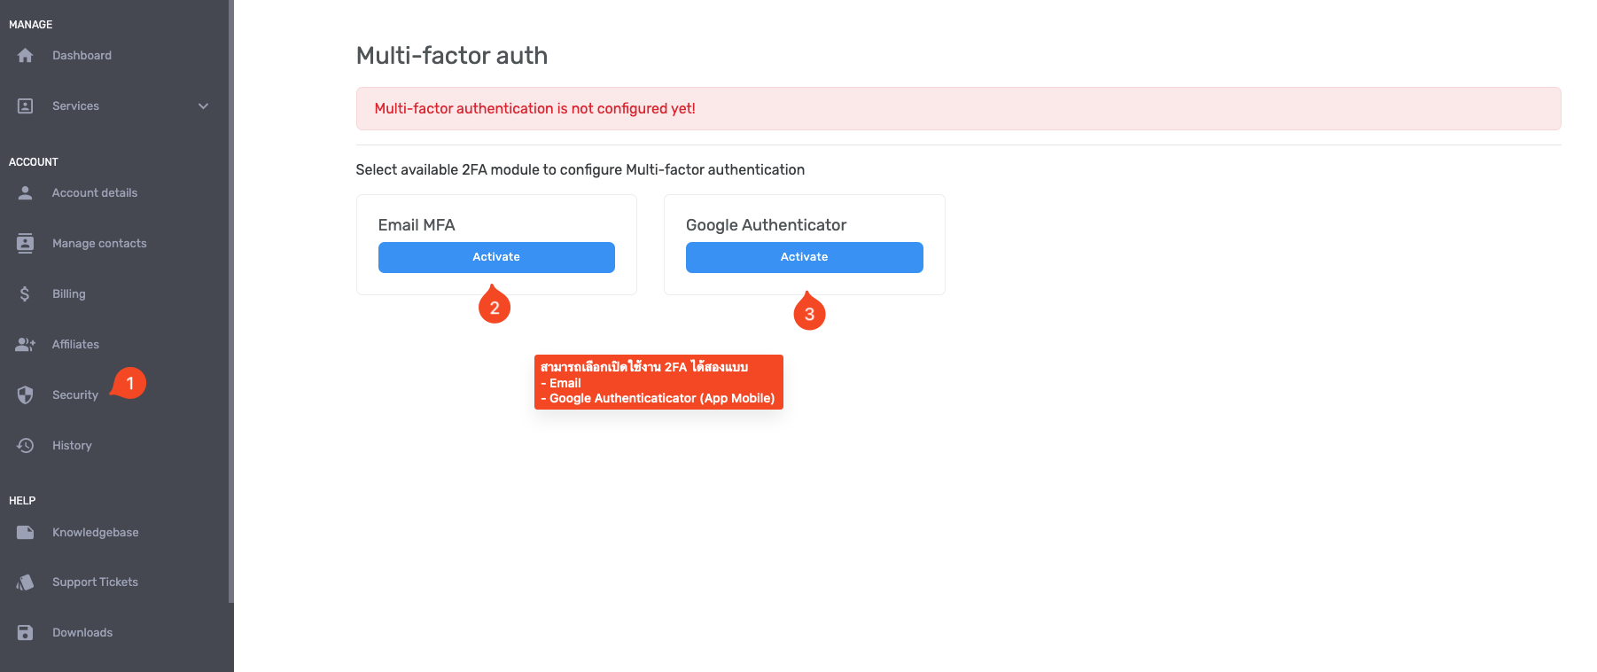Click the Affiliates people icon
The width and height of the screenshot is (1597, 672).
pos(25,344)
